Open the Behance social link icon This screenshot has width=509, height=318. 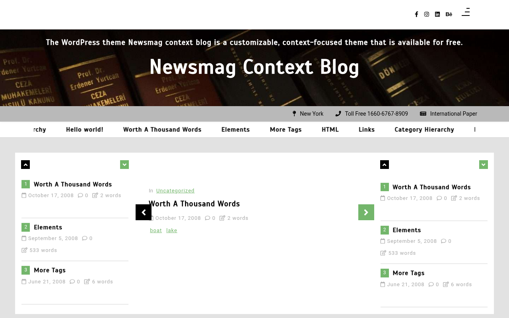click(449, 14)
